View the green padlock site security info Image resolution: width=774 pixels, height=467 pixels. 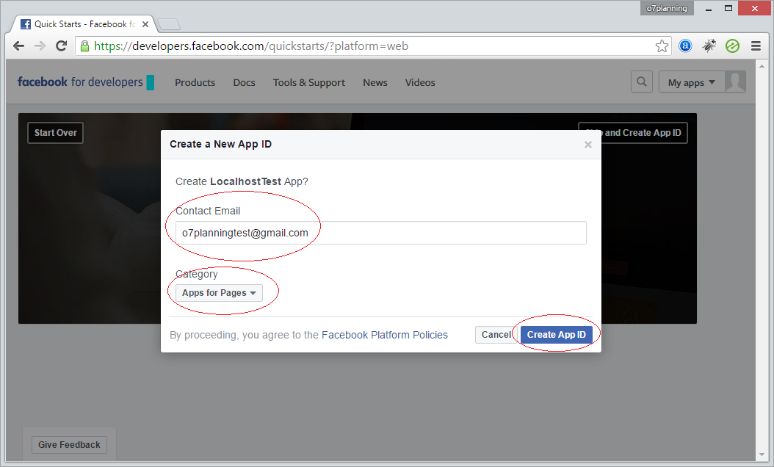(x=85, y=46)
